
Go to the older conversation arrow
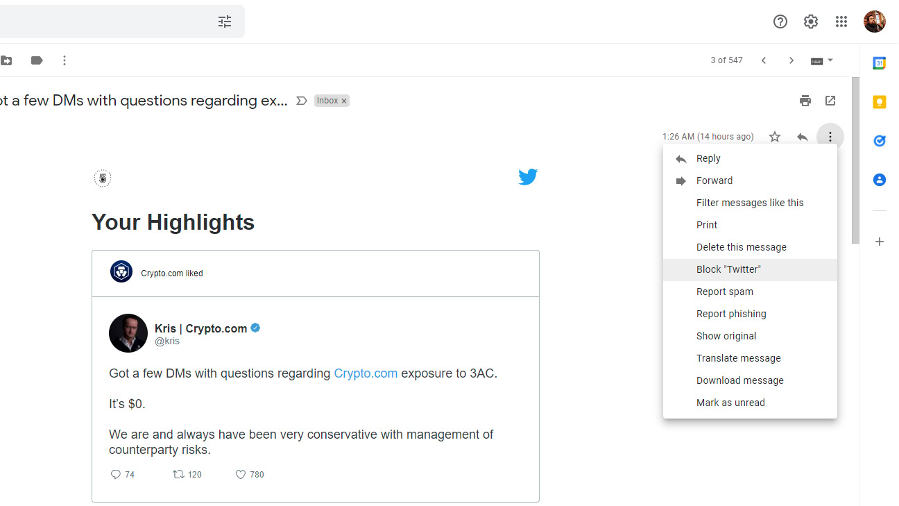pos(791,60)
